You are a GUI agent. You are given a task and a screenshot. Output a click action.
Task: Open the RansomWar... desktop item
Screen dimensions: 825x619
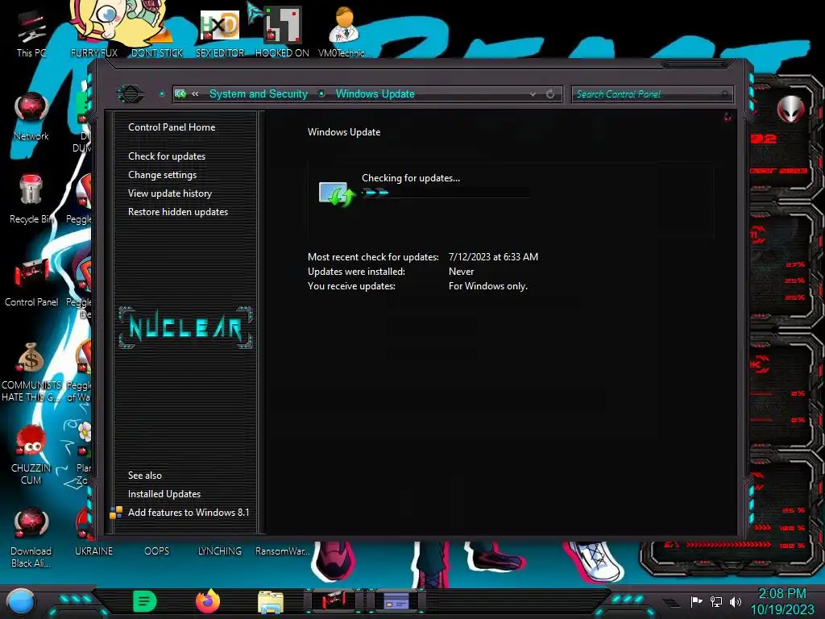282,551
